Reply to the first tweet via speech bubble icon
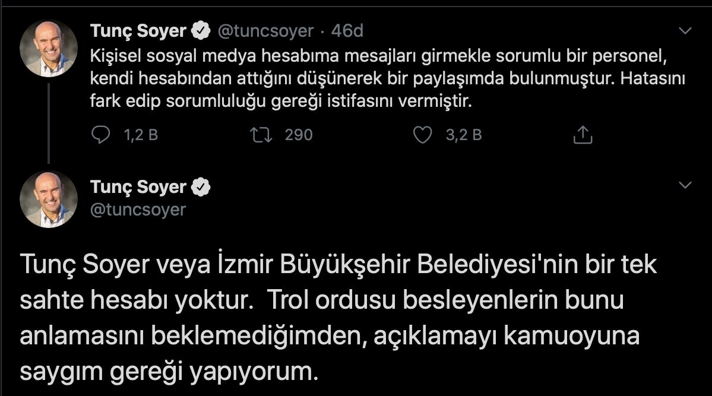The image size is (712, 396). click(101, 135)
